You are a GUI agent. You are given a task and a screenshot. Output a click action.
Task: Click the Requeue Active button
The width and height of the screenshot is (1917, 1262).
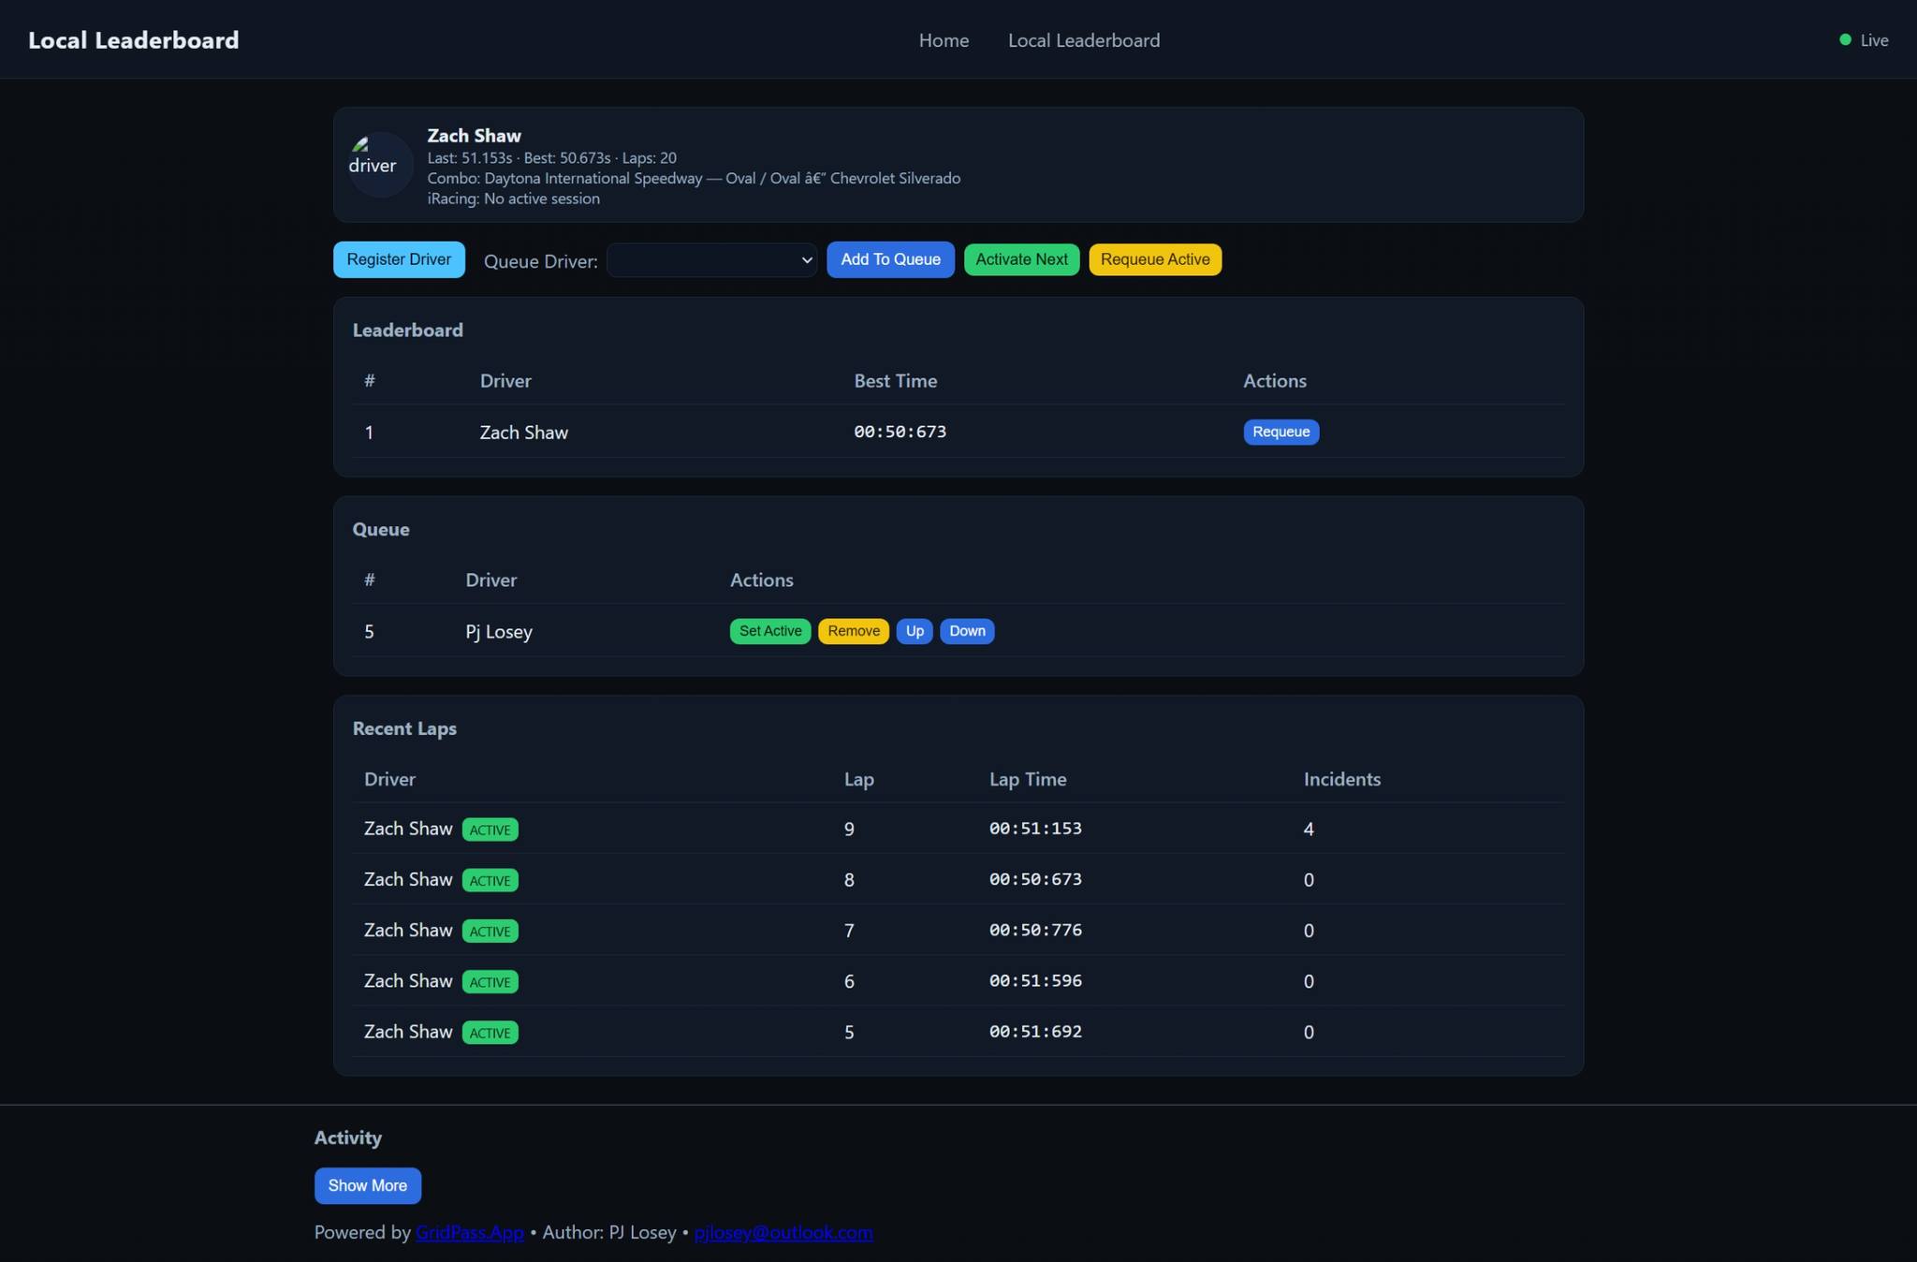tap(1155, 259)
